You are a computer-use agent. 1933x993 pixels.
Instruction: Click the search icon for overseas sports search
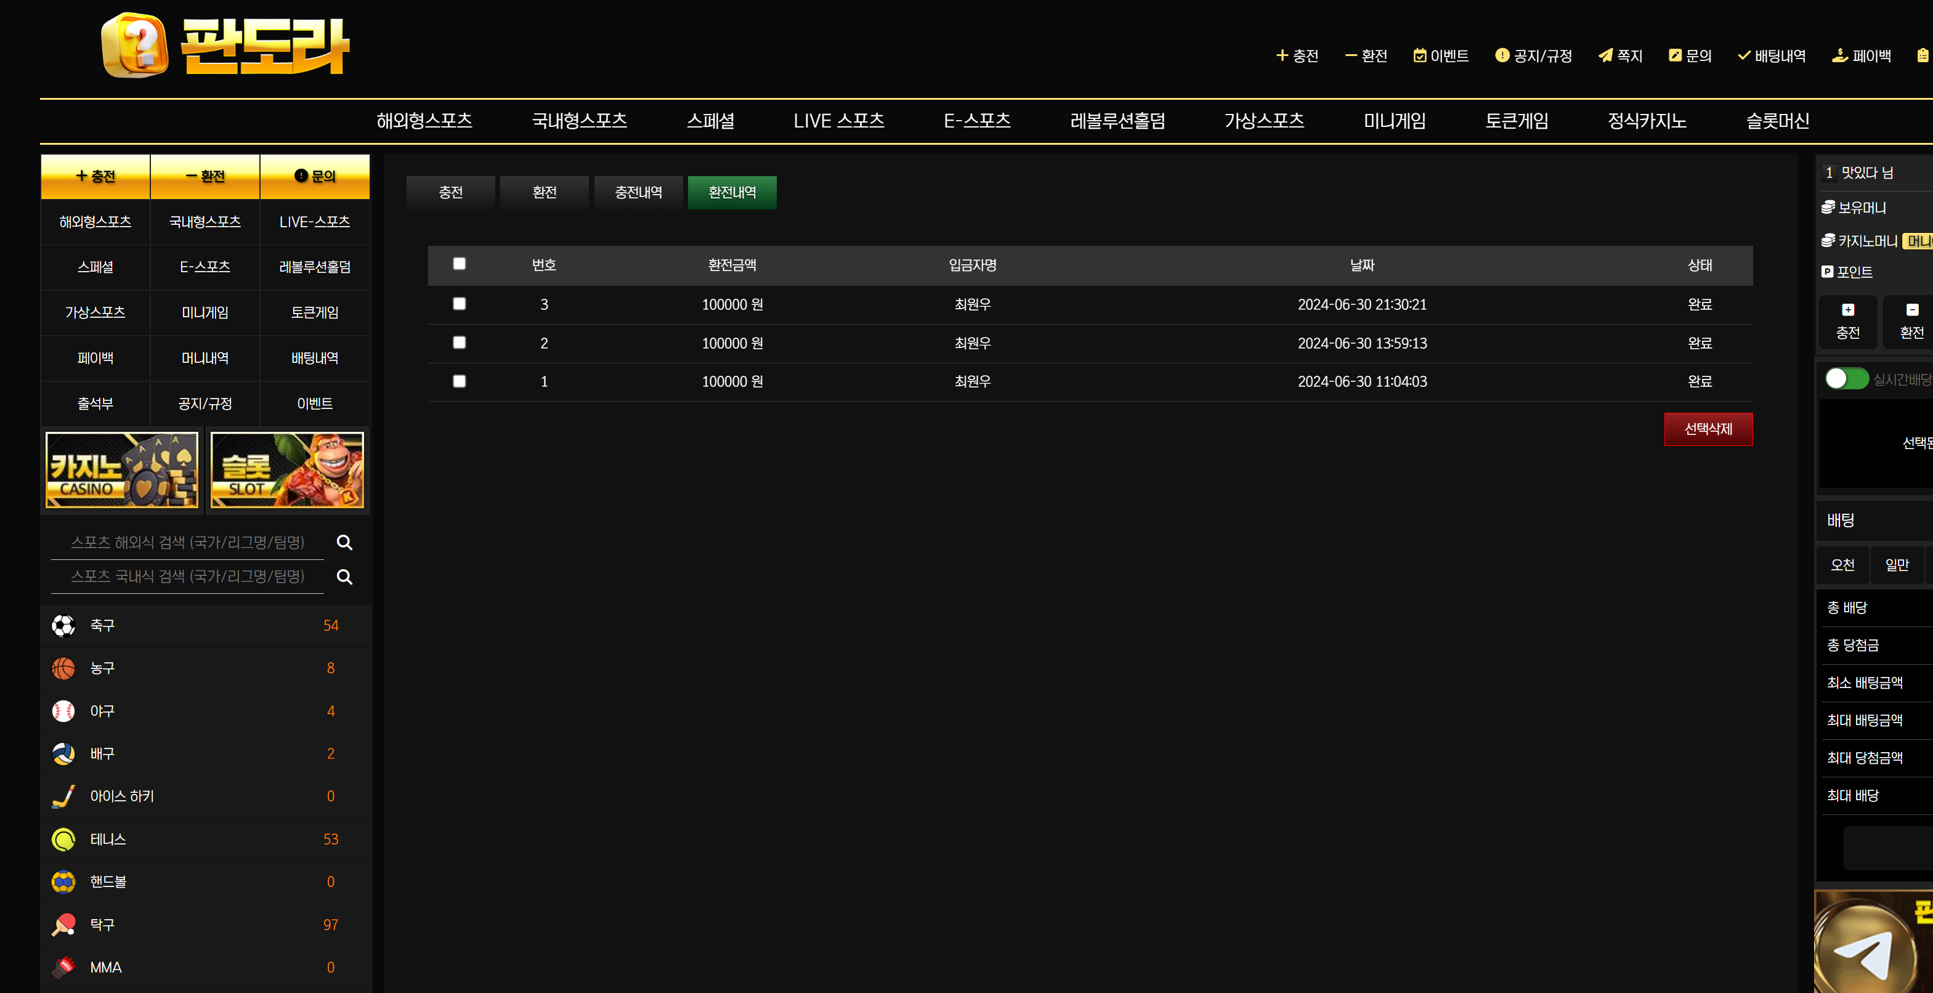[x=344, y=542]
